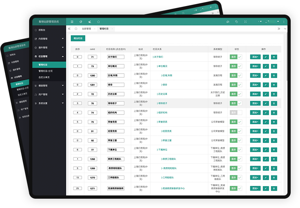Click the fullscreen icon in top header

point(245,21)
